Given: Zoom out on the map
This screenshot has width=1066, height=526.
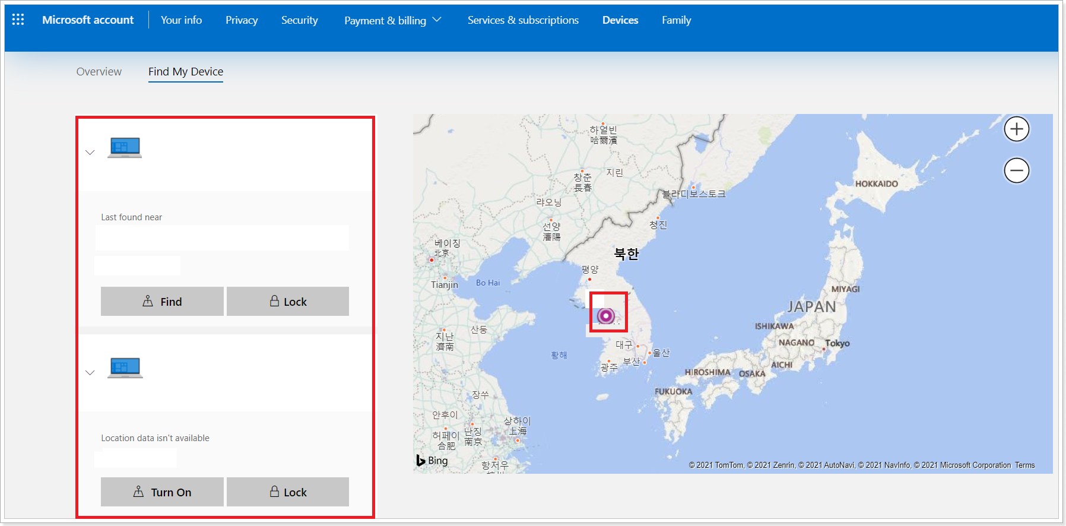Looking at the screenshot, I should [1017, 170].
